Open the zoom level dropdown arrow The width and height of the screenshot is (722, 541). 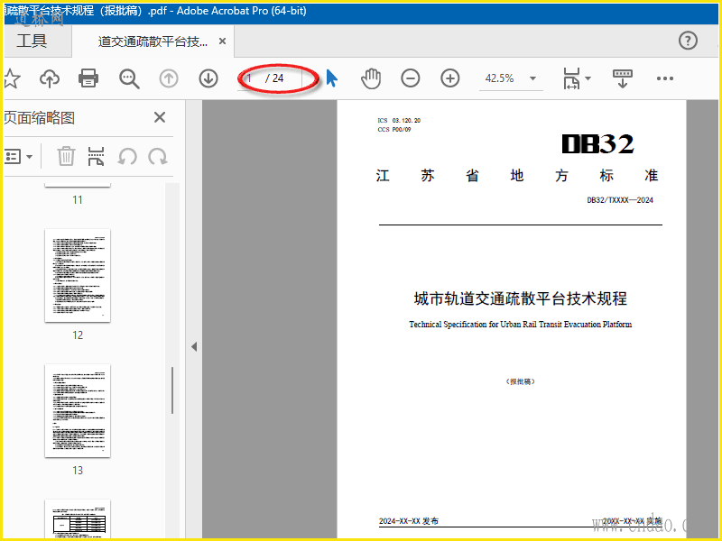(x=532, y=78)
